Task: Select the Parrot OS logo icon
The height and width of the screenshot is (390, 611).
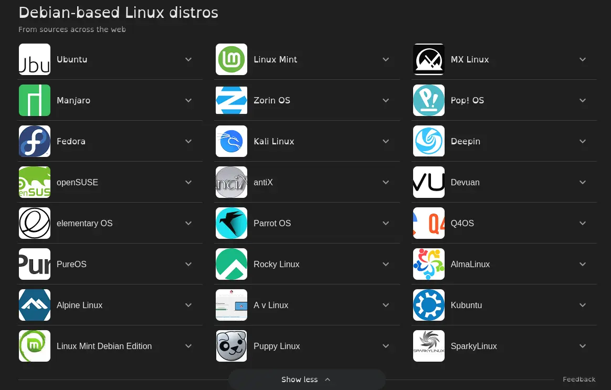Action: [231, 223]
